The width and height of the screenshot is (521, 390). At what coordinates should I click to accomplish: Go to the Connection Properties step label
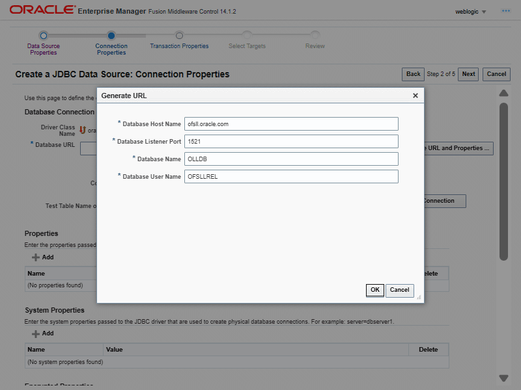pos(111,49)
